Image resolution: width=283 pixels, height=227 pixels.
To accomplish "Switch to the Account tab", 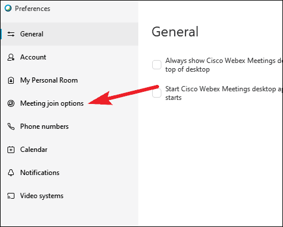I will [70, 57].
